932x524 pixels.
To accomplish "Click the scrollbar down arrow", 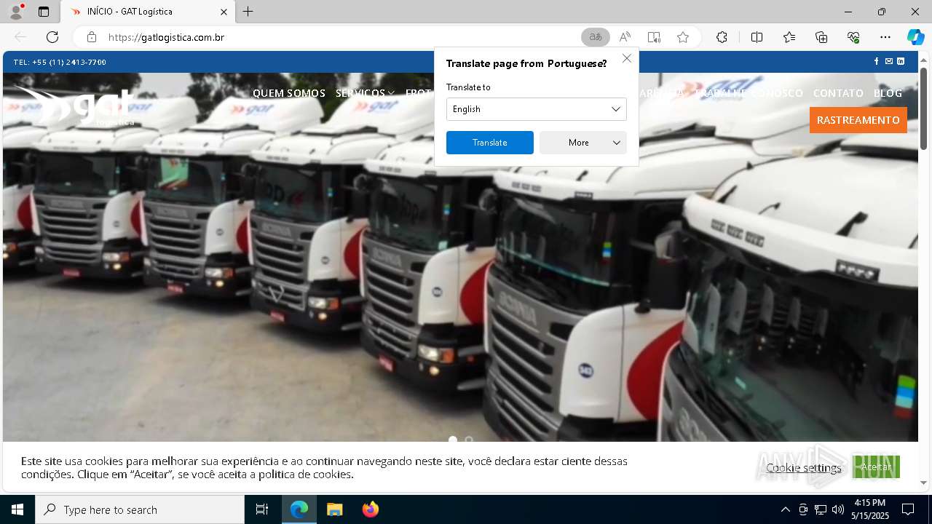I will (x=924, y=483).
